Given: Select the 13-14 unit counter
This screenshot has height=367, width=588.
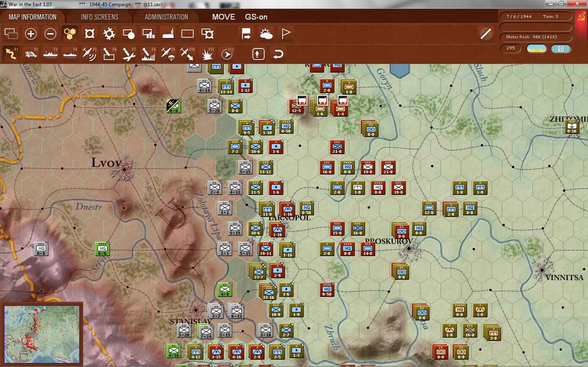Looking at the screenshot, I should click(226, 87).
